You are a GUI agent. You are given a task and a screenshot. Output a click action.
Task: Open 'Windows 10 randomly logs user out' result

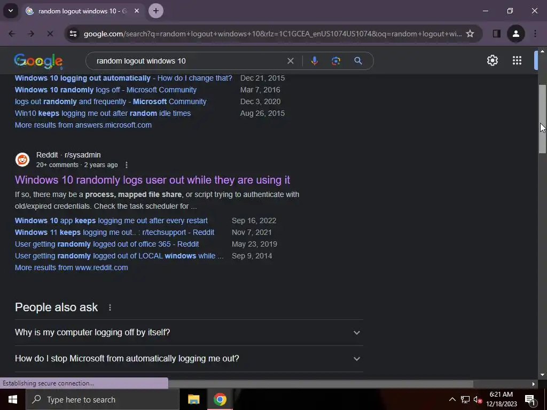click(x=152, y=180)
